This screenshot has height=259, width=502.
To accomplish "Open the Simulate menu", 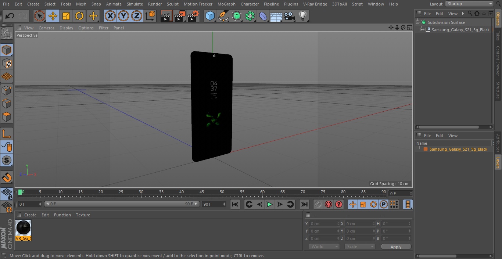I will [x=135, y=4].
